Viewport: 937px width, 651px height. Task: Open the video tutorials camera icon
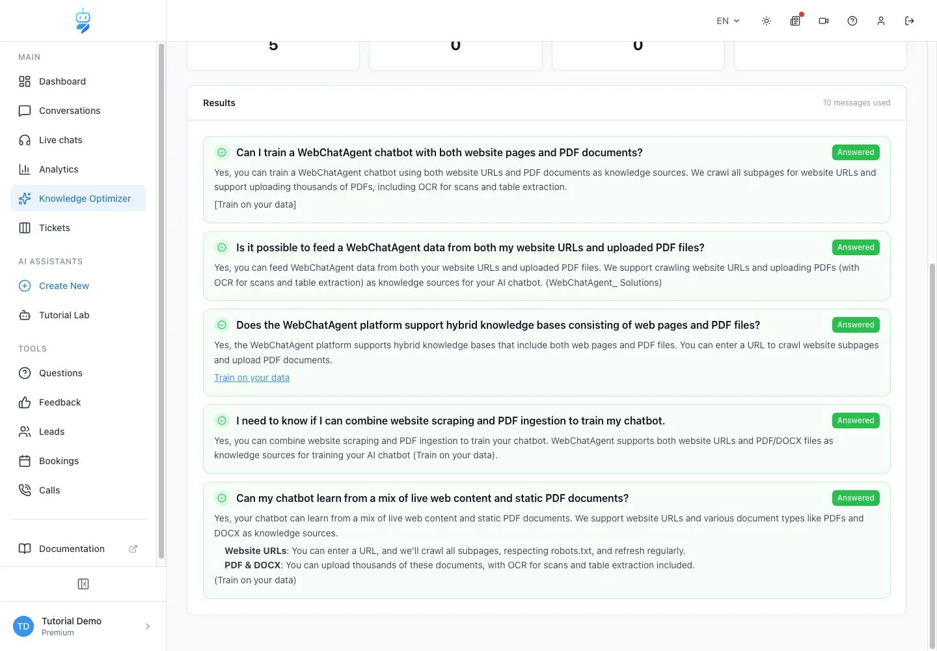[x=824, y=21]
